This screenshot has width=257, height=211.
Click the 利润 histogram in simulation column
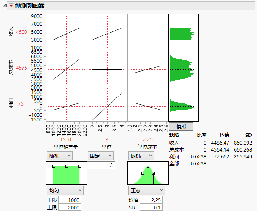tap(183, 103)
